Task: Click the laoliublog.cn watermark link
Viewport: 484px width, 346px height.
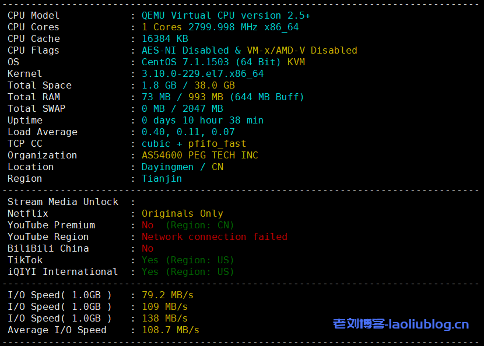Action: click(401, 324)
